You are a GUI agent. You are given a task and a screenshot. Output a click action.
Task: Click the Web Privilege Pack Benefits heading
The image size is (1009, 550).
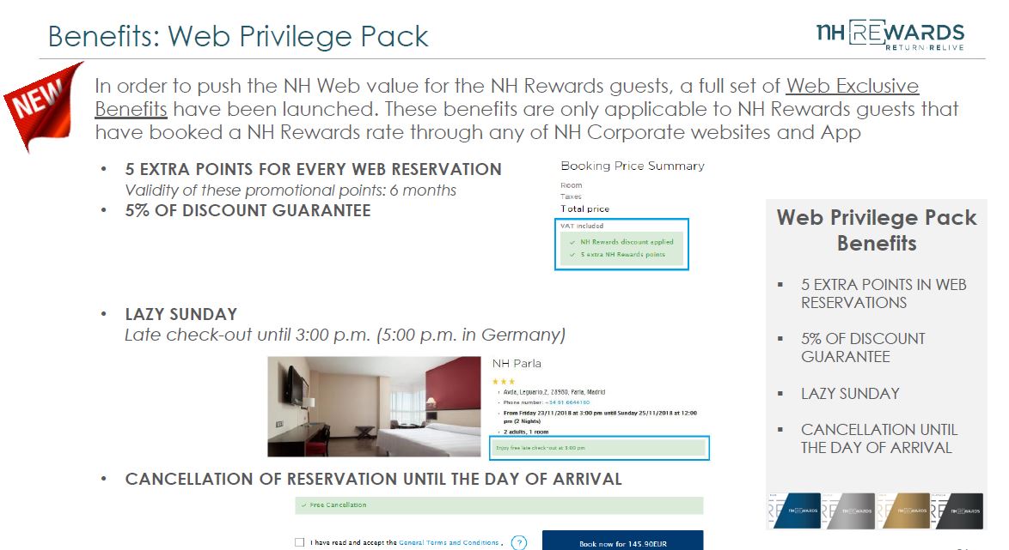[877, 230]
